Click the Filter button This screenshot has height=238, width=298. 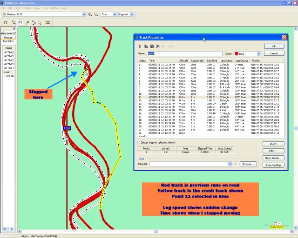(273, 151)
